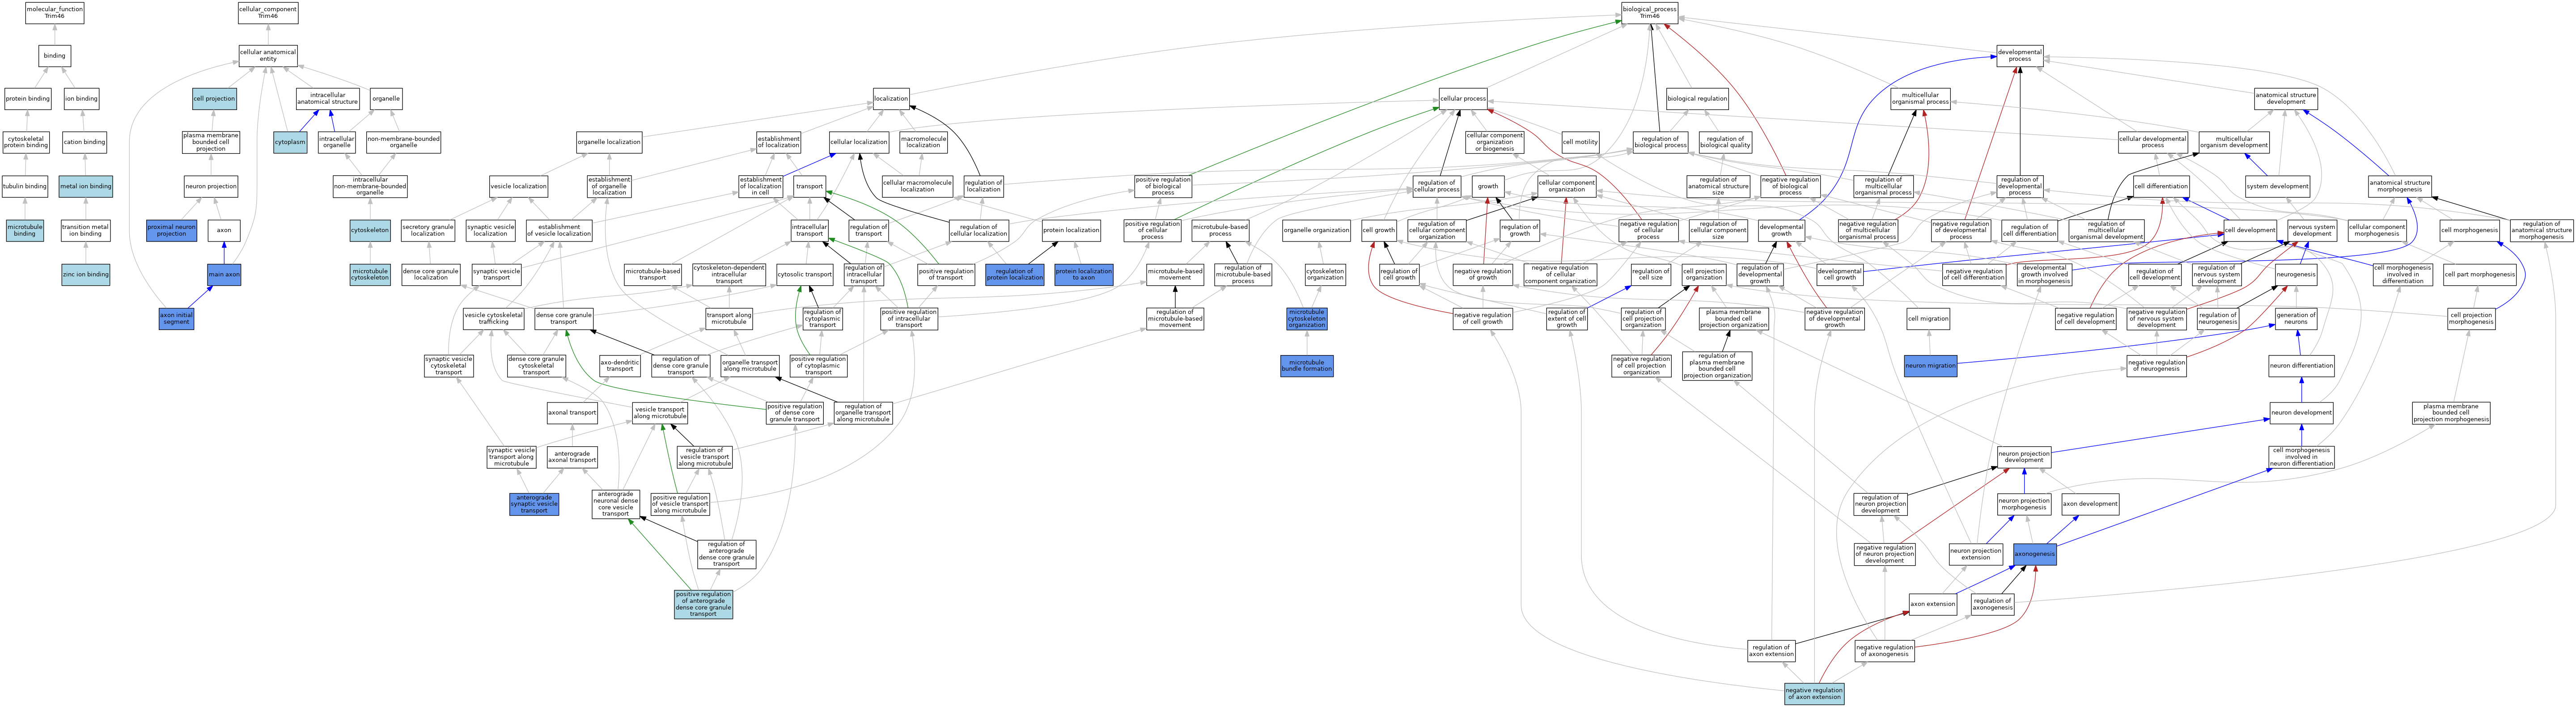
Task: Select the 'zinc ion binding' node
Action: click(86, 274)
